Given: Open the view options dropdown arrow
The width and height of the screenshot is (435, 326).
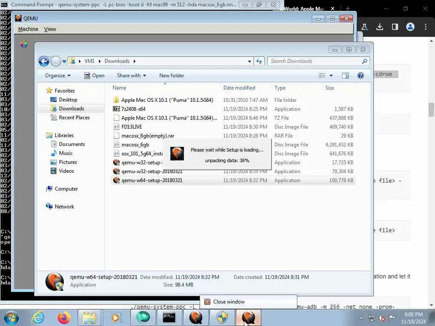Looking at the screenshot, I should click(x=331, y=76).
